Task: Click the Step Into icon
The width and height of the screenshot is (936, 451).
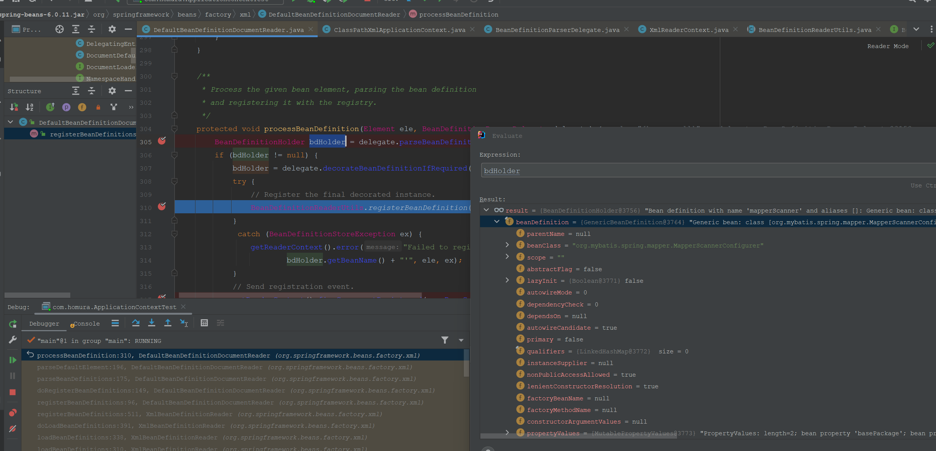Action: point(151,323)
